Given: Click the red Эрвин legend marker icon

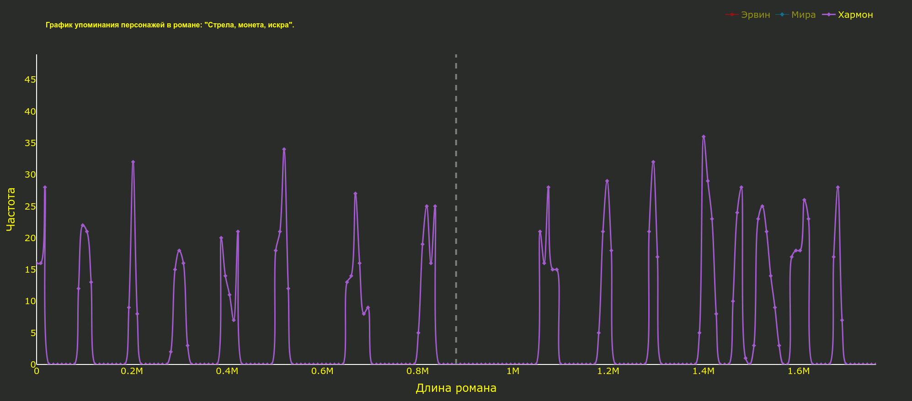Looking at the screenshot, I should (731, 15).
